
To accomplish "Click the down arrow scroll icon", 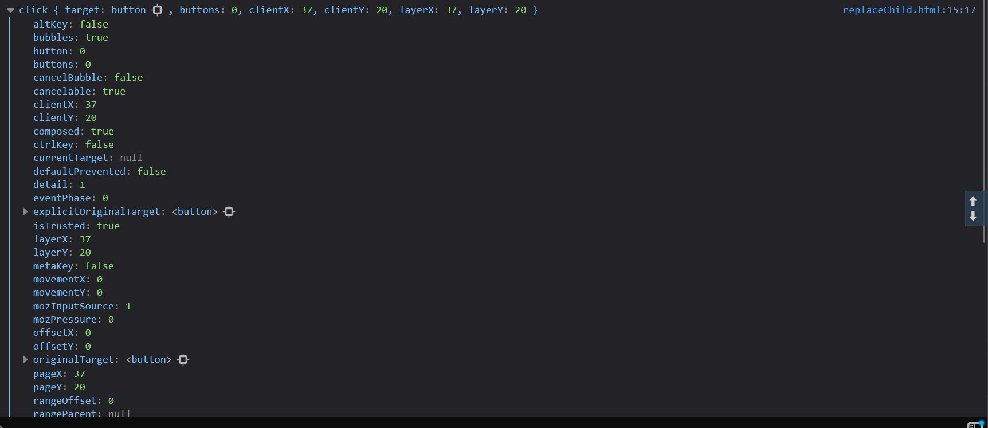I will tap(973, 217).
